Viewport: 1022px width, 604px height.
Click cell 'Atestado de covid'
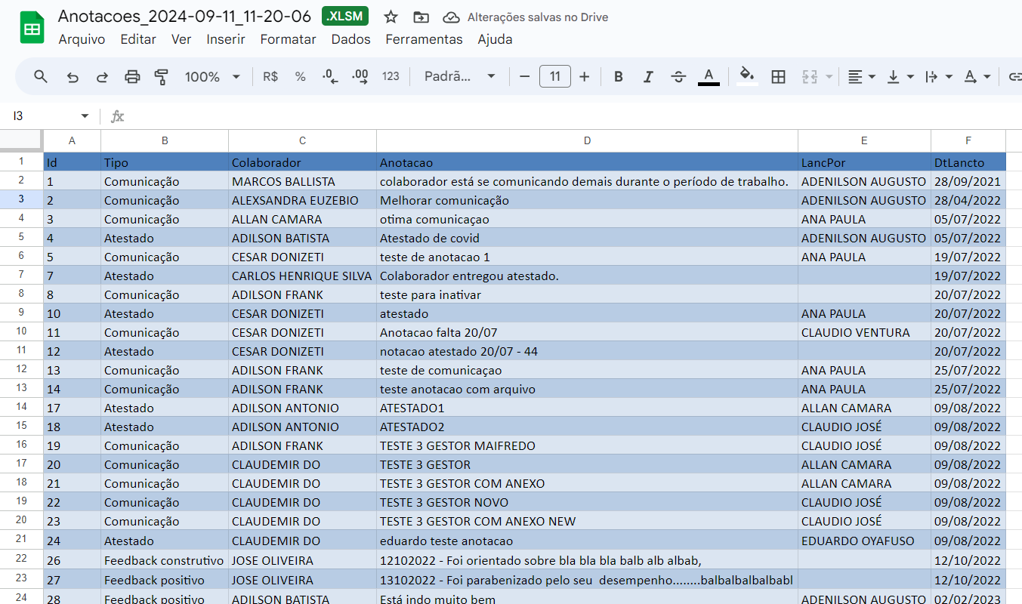click(x=587, y=238)
